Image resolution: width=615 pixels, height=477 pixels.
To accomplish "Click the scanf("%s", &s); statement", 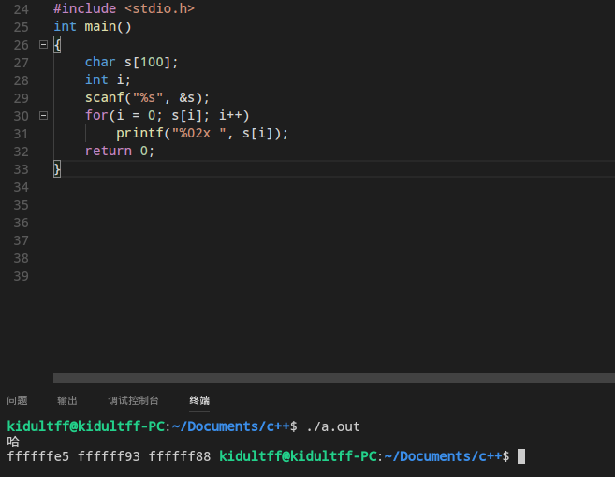I will pyautogui.click(x=148, y=97).
